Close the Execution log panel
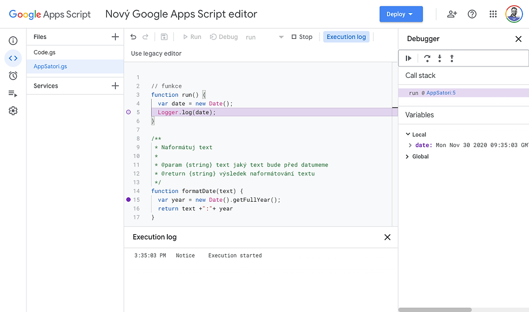Screen dimensions: 529x312 point(388,237)
